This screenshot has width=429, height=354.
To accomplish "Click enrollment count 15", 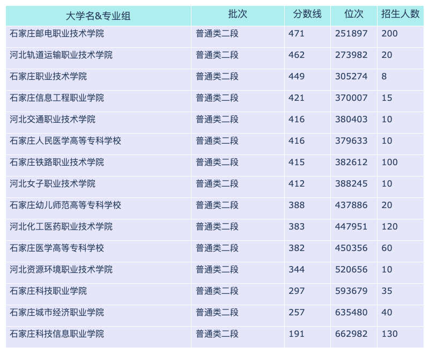I will click(387, 98).
